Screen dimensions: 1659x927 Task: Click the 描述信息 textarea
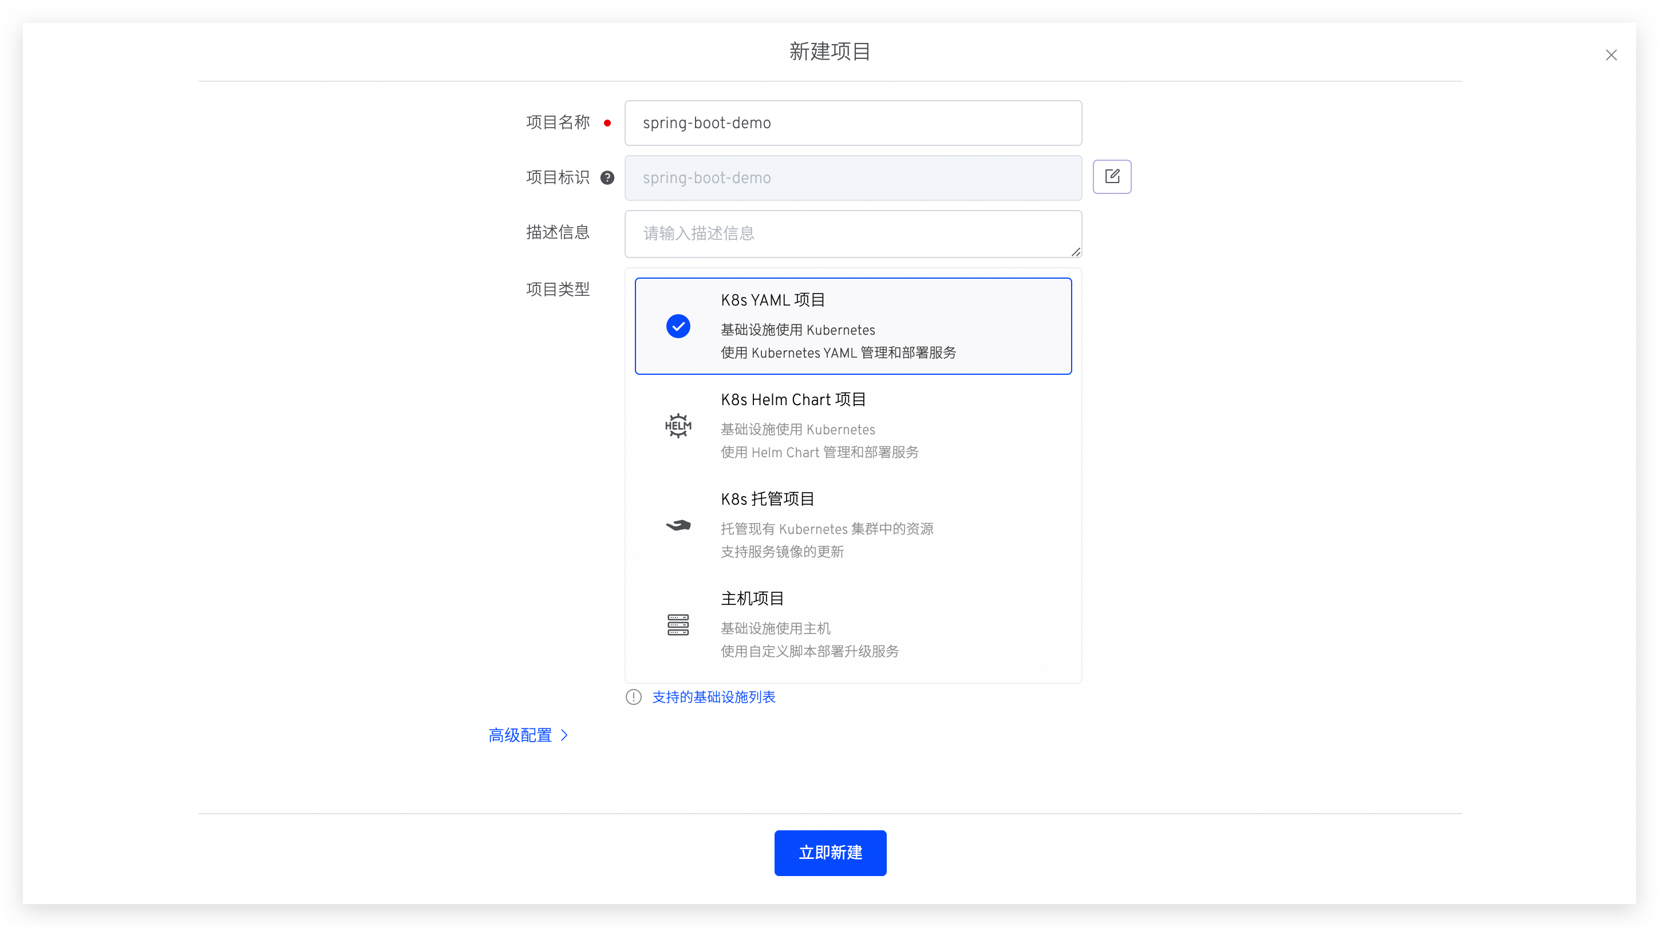coord(854,233)
